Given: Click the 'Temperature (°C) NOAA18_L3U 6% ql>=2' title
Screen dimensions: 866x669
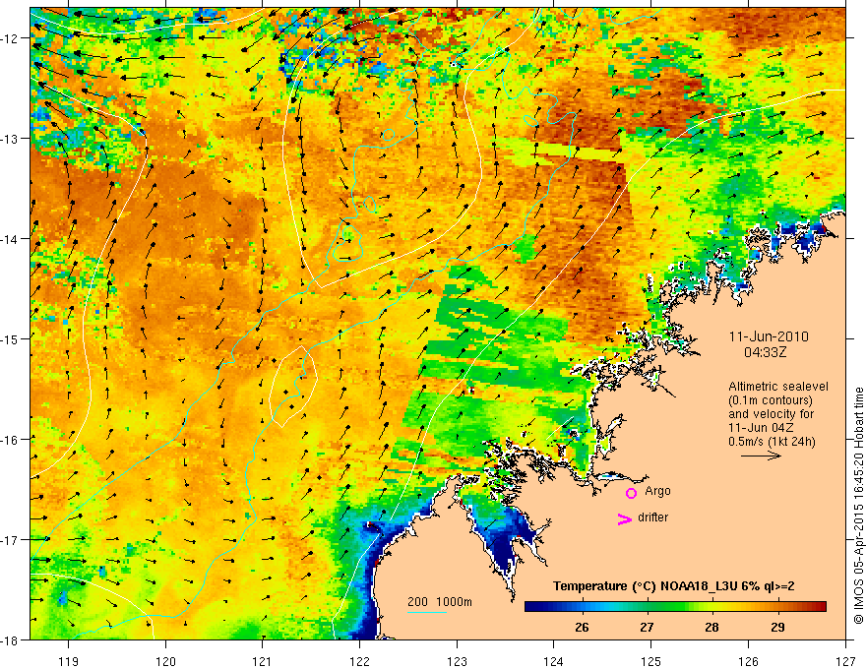Looking at the screenshot, I should click(674, 586).
